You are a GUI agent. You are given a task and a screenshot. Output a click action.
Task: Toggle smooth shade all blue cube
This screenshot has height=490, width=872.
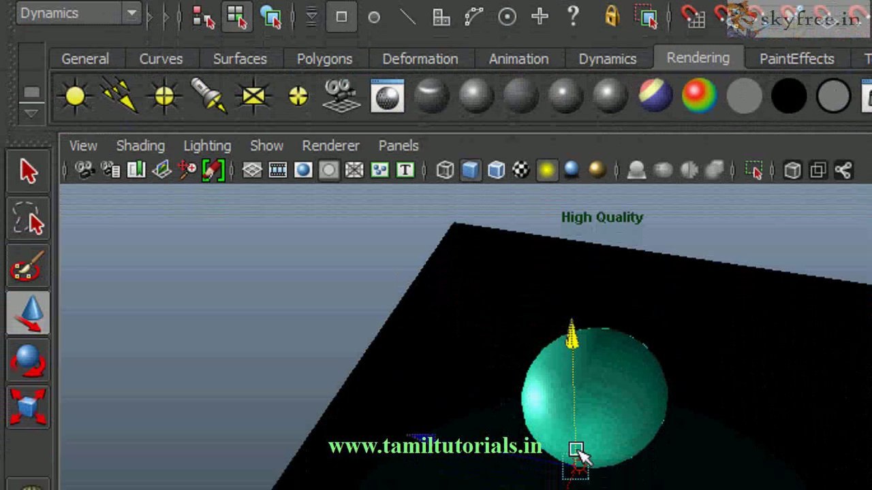click(470, 170)
